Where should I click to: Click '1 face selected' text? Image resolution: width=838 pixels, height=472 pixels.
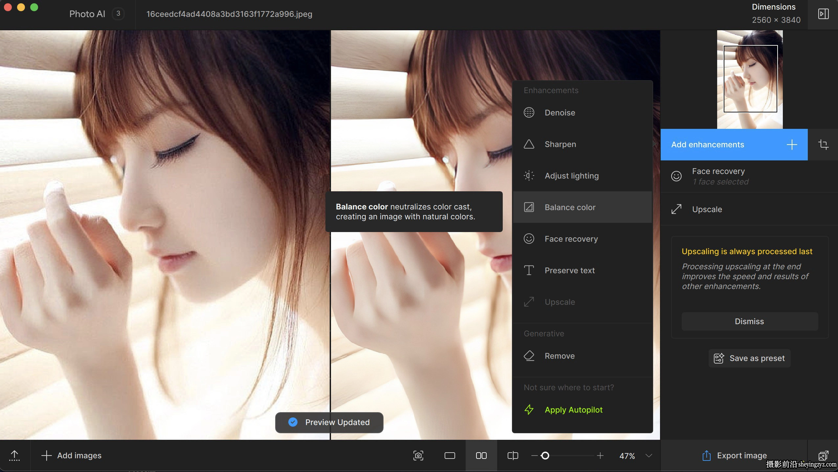coord(720,182)
